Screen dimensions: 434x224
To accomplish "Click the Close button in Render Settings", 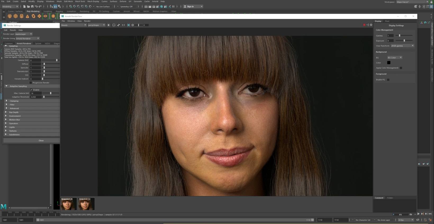I will click(x=41, y=140).
